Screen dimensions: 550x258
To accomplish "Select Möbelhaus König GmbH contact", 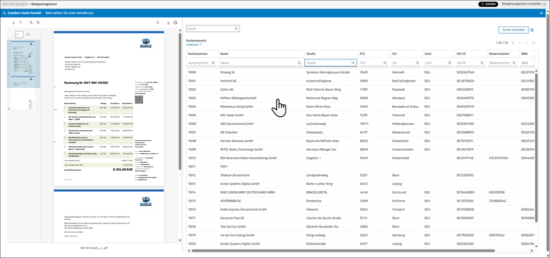I will click(x=360, y=107).
